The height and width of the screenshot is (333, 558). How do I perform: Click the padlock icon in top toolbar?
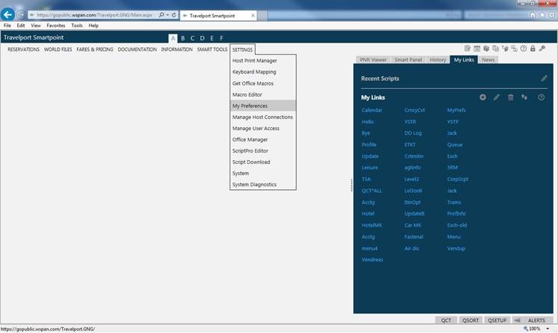click(x=533, y=49)
